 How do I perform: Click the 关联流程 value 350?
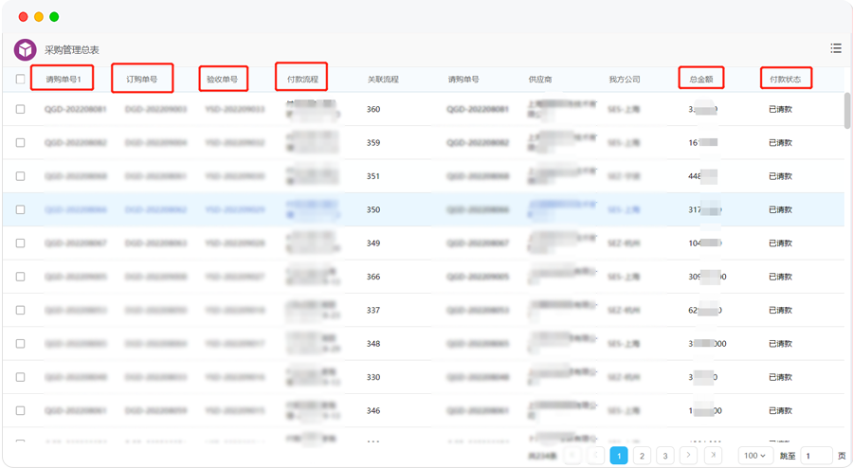click(373, 209)
